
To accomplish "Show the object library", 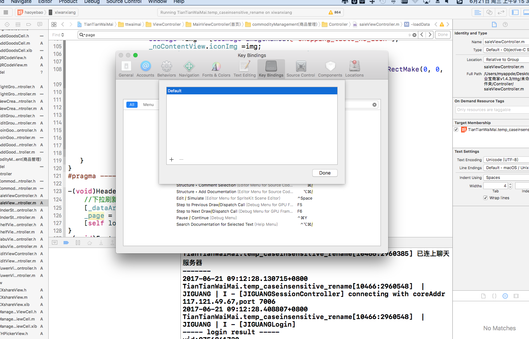I will pos(505,296).
